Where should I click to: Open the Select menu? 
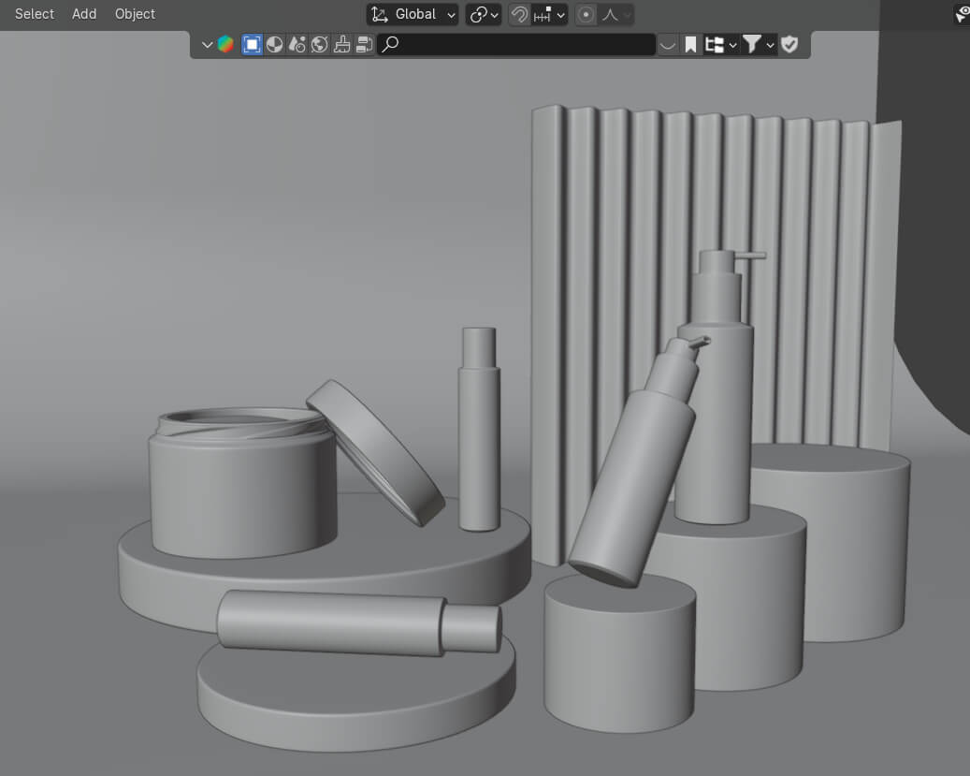click(x=35, y=14)
